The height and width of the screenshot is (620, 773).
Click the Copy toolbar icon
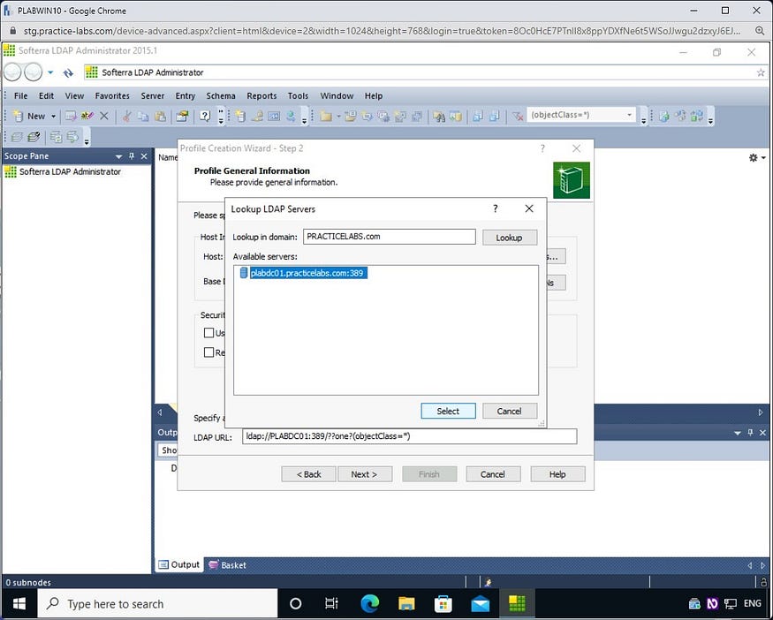(x=143, y=117)
